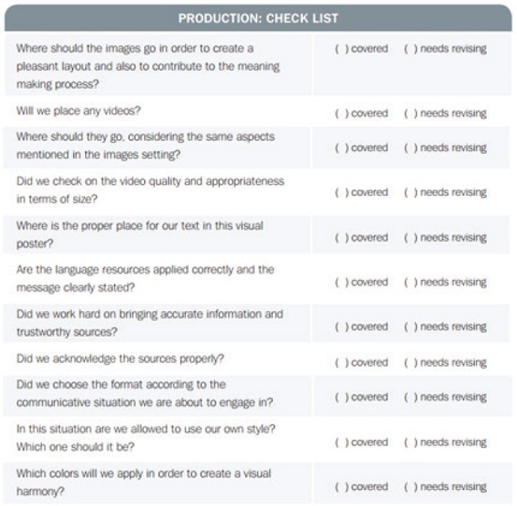Check 'covered' for video quality and appropriateness
The width and height of the screenshot is (517, 506).
coord(339,193)
